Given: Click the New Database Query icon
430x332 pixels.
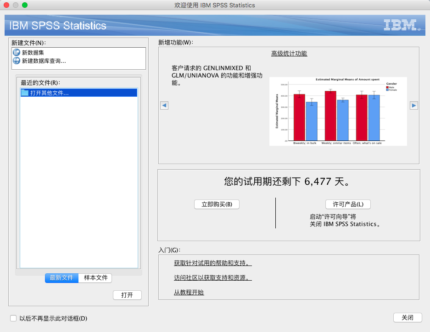Looking at the screenshot, I should click(17, 61).
